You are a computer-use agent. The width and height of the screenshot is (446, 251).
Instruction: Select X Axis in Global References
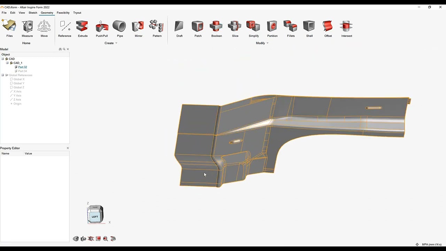click(17, 92)
